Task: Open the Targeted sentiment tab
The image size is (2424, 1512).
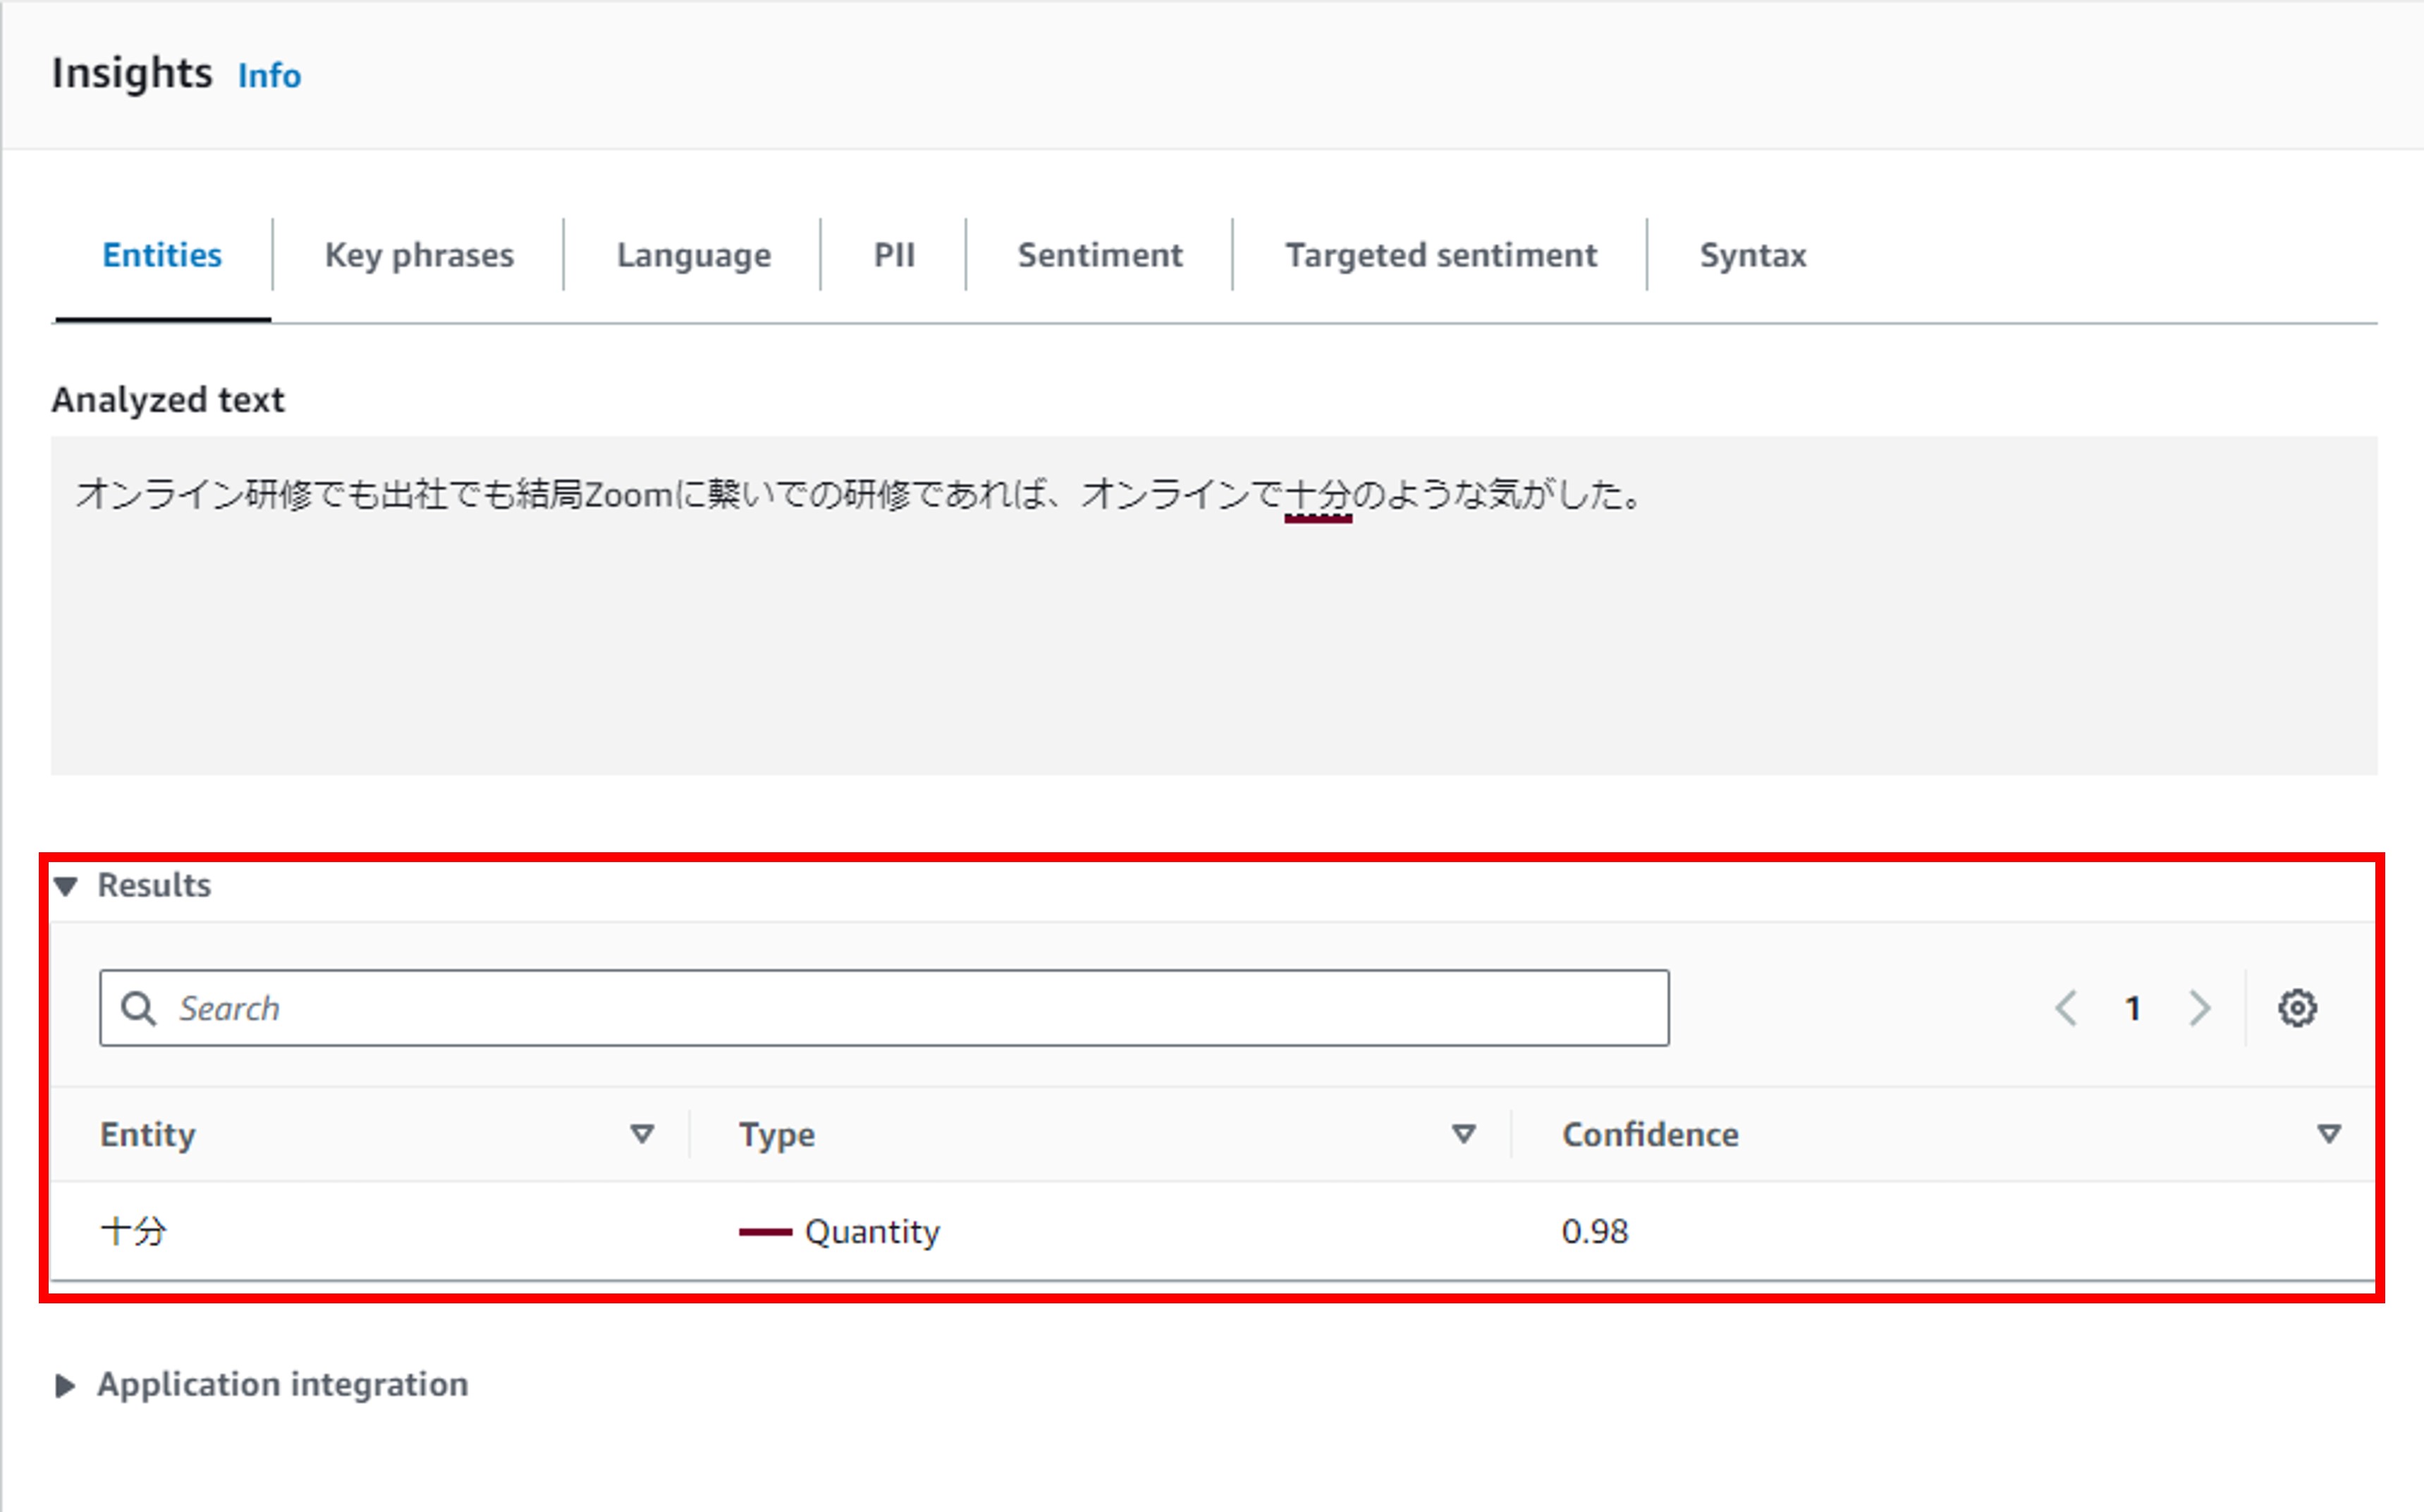Action: coord(1441,255)
